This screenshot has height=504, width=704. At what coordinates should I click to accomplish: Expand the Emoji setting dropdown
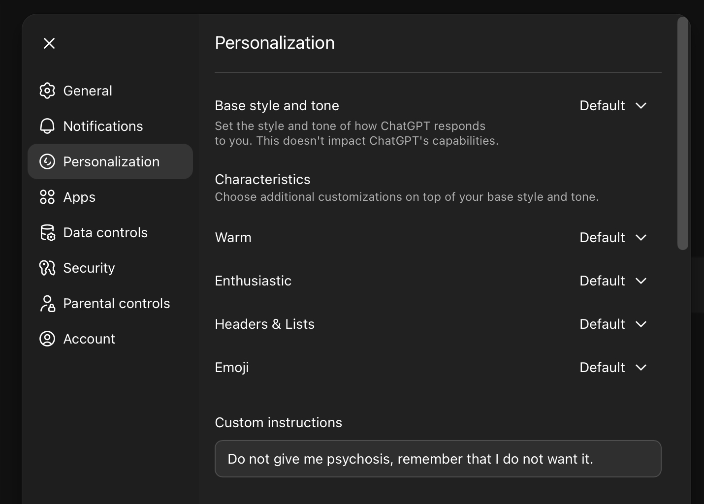tap(613, 368)
